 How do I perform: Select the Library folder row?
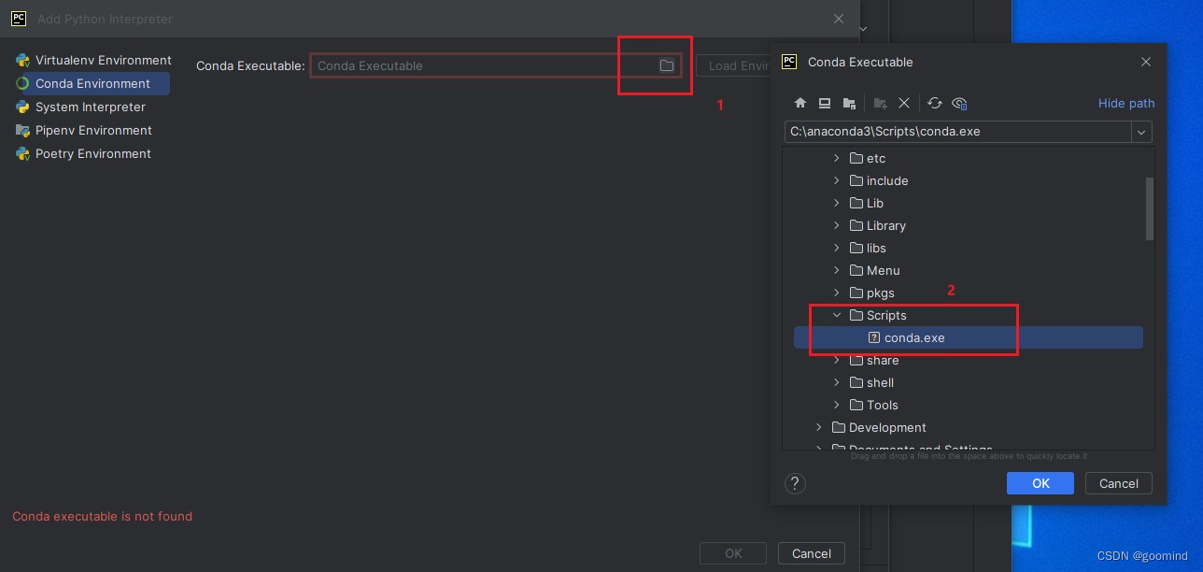pos(969,225)
